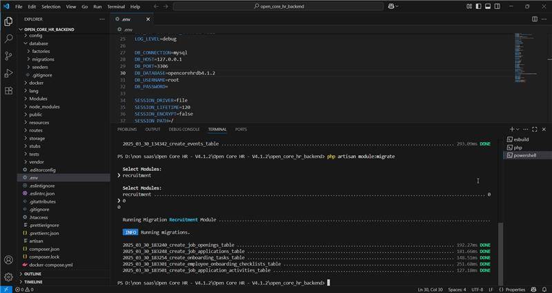The image size is (552, 293).
Task: Click the split editor right icon
Action: pyautogui.click(x=534, y=19)
